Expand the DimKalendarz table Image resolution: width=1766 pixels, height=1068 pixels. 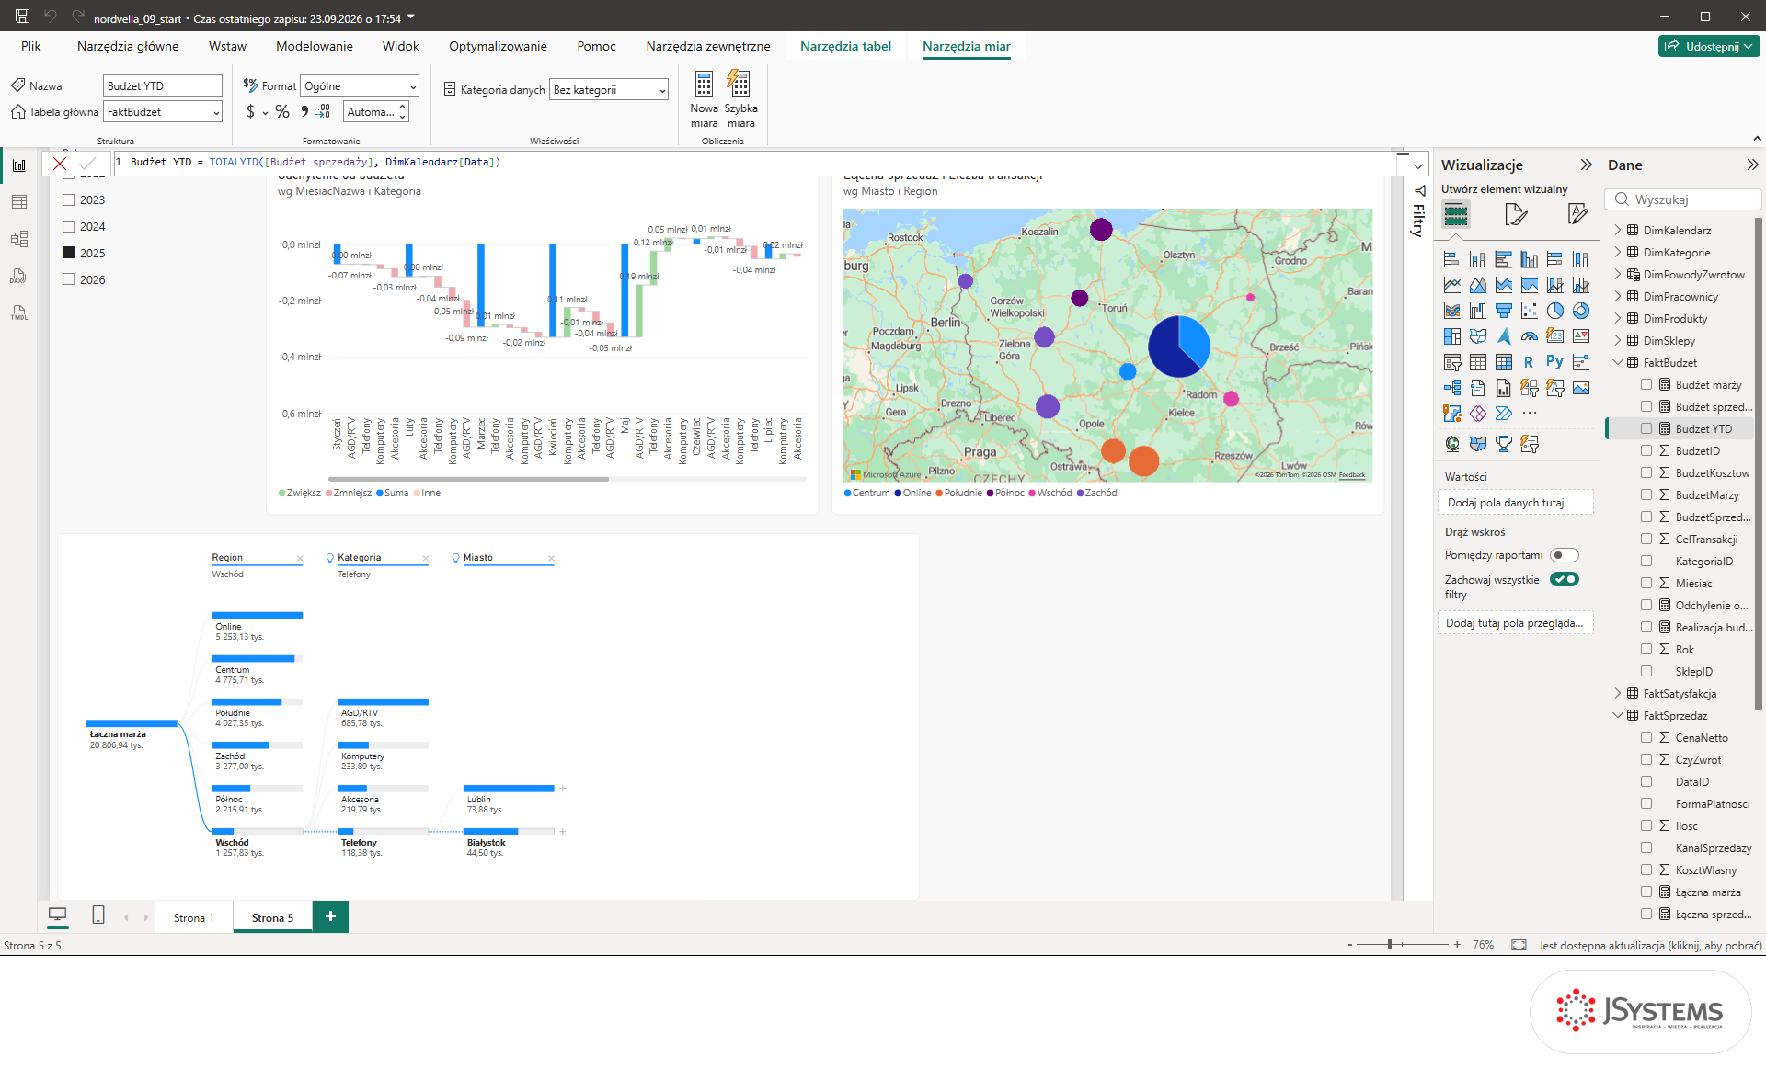pos(1618,230)
